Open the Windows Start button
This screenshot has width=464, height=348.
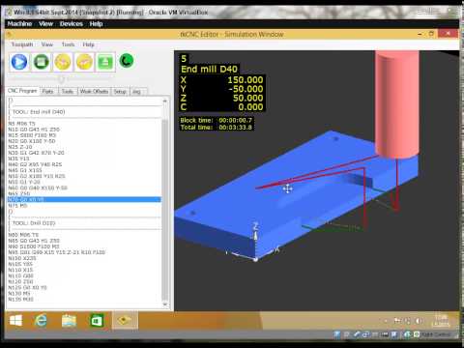point(15,321)
